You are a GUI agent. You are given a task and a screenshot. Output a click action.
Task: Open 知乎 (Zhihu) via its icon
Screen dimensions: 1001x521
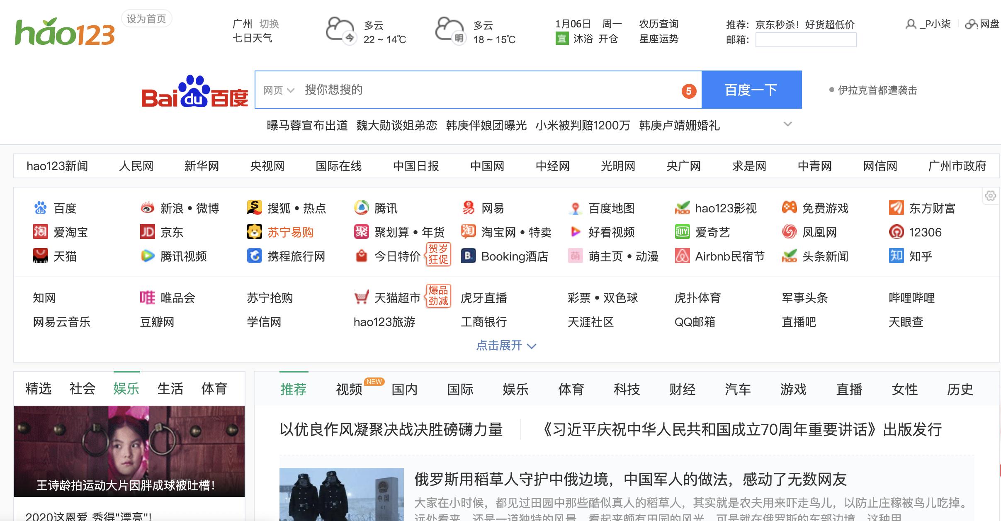[x=897, y=256]
